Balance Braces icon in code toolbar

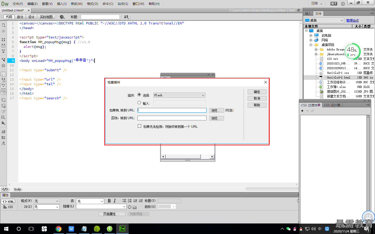point(3,66)
